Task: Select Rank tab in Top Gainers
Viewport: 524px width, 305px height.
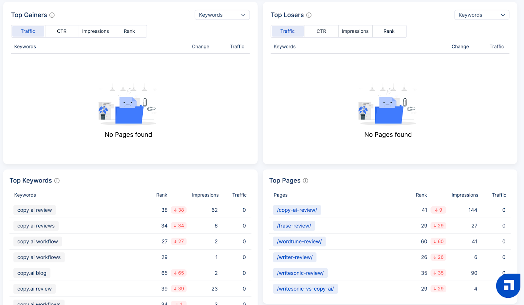Action: (x=129, y=31)
